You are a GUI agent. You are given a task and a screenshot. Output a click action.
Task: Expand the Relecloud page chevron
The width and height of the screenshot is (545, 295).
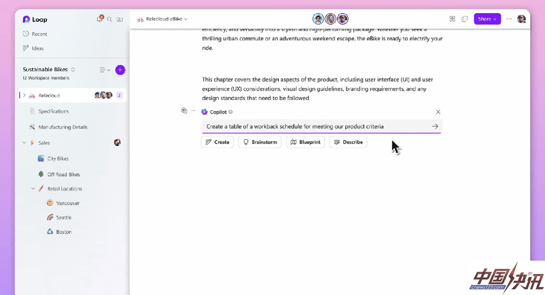[x=24, y=95]
